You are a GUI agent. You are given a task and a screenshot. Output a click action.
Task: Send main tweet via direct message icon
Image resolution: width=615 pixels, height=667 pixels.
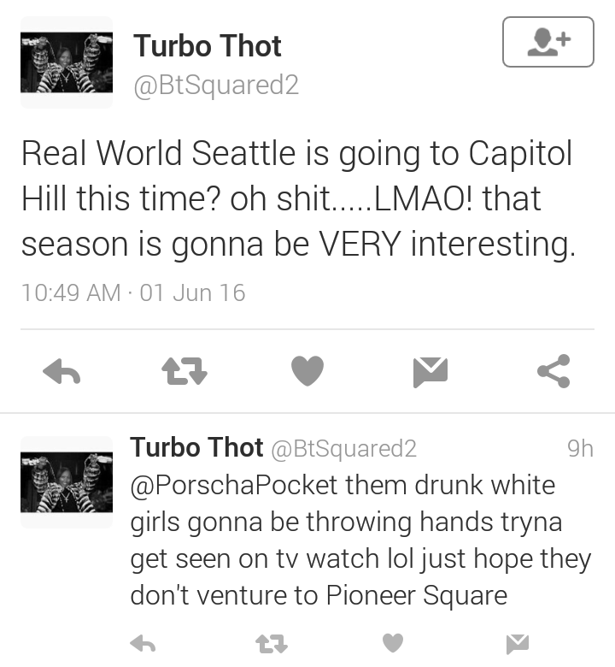click(430, 372)
